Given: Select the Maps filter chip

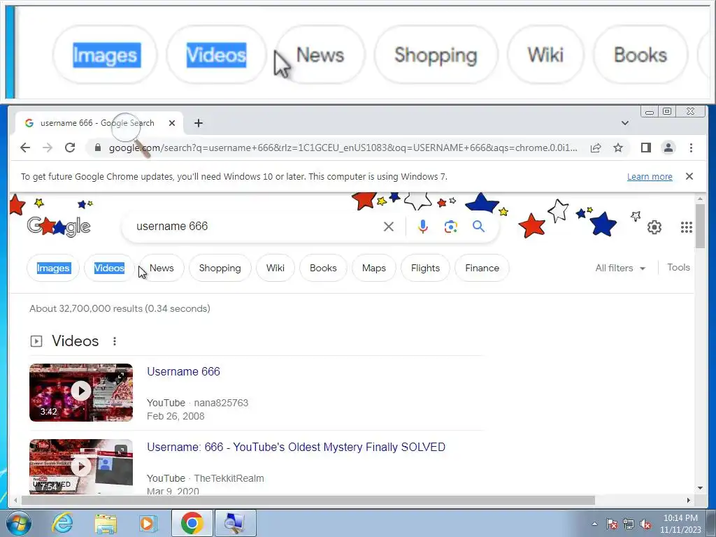Looking at the screenshot, I should pyautogui.click(x=374, y=268).
